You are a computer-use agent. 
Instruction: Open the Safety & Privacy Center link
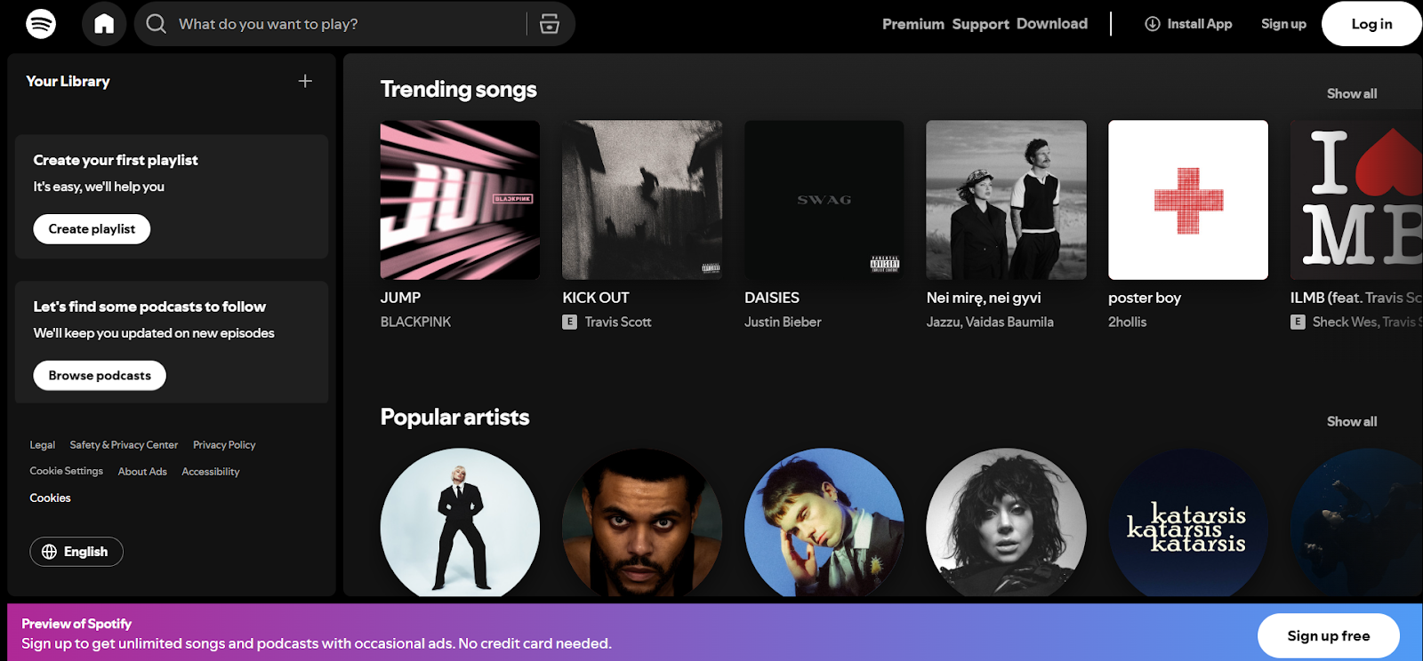pyautogui.click(x=124, y=445)
